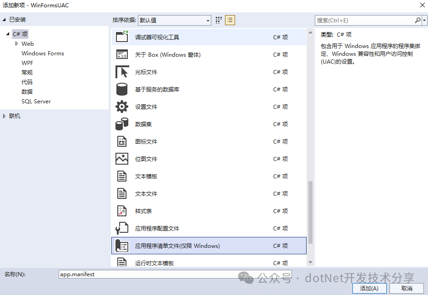This screenshot has width=428, height=295.
Task: Select Windows Forms category
Action: coord(43,54)
